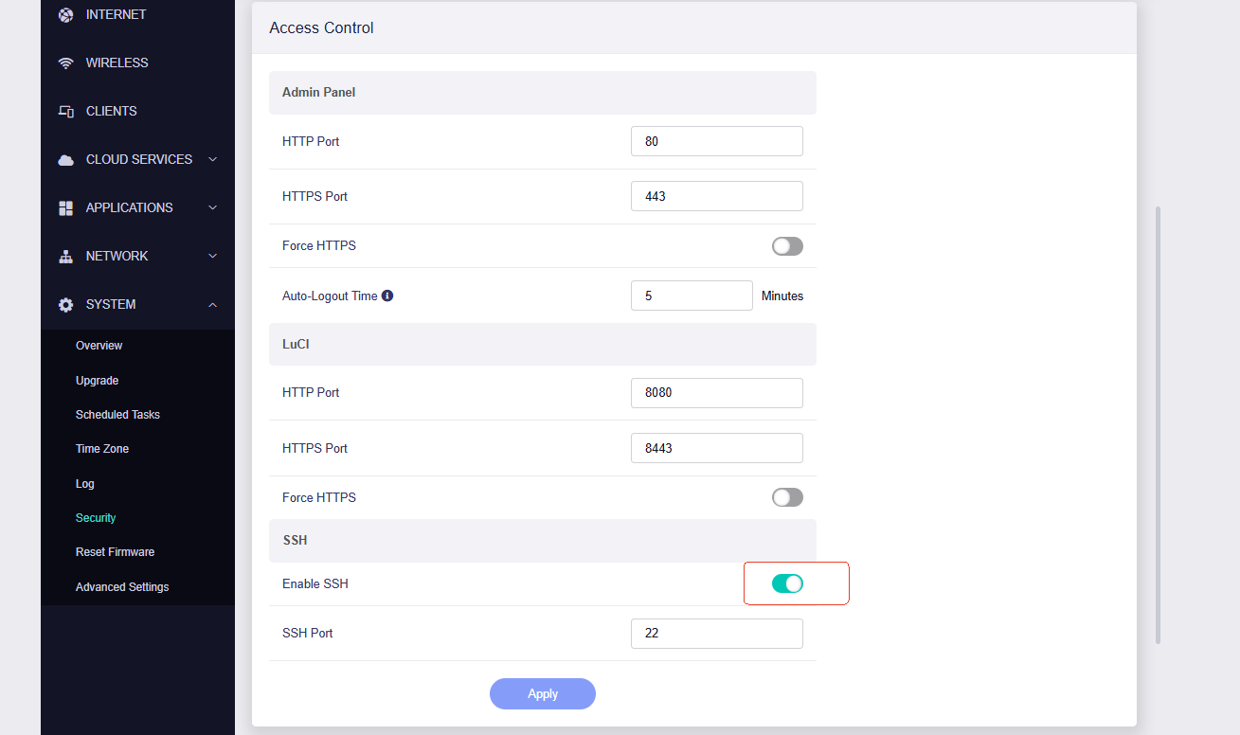Go to the Reset Firmware page
This screenshot has height=735, width=1240.
click(x=115, y=552)
